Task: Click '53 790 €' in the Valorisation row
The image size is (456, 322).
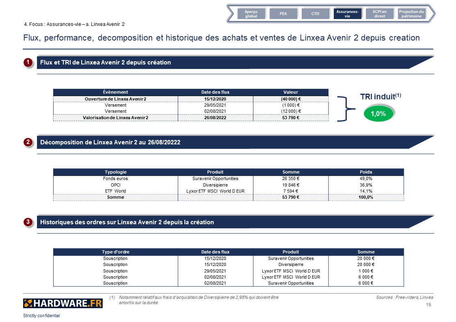Action: tap(290, 118)
